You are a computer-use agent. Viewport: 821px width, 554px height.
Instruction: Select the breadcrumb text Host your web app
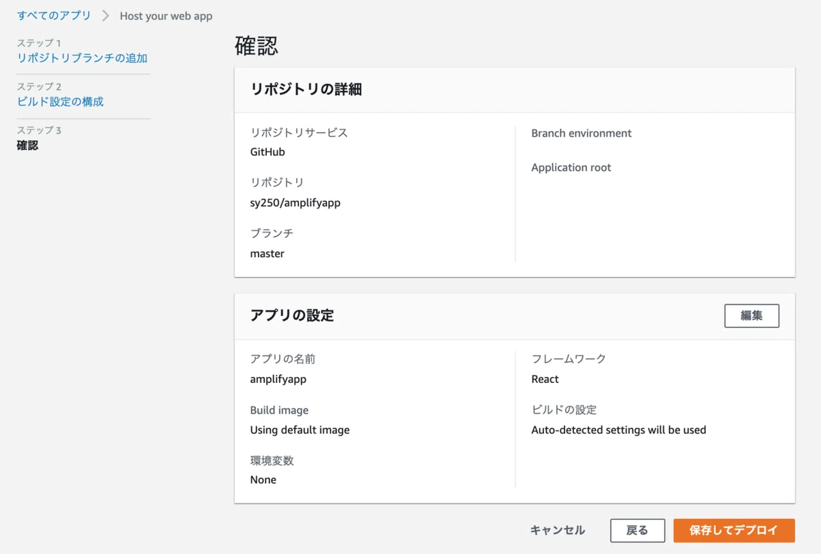[166, 16]
